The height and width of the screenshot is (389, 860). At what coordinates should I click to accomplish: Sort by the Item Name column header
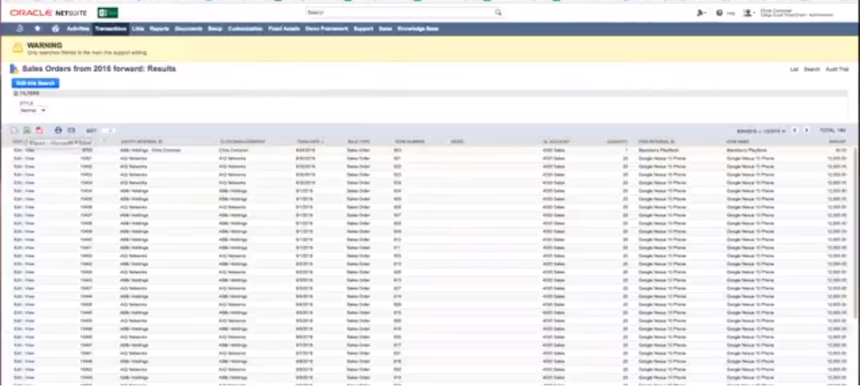(737, 142)
